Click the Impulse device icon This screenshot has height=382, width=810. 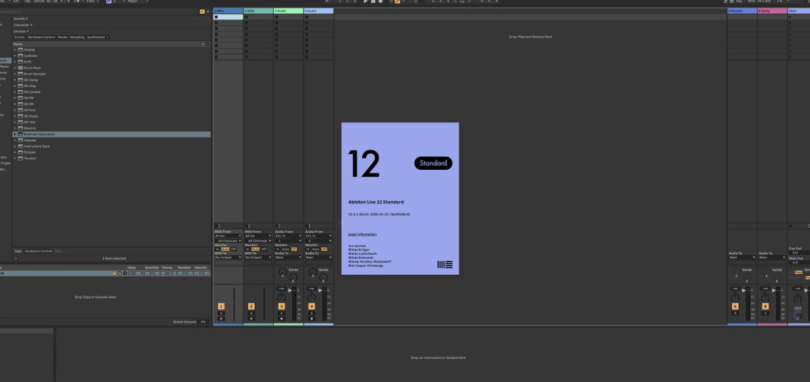tap(20, 140)
